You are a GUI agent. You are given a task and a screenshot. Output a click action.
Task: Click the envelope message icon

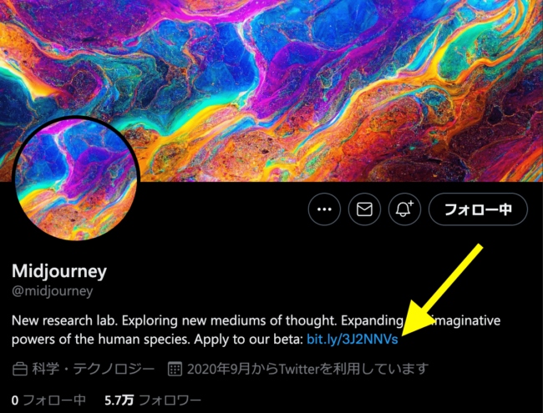pos(364,209)
